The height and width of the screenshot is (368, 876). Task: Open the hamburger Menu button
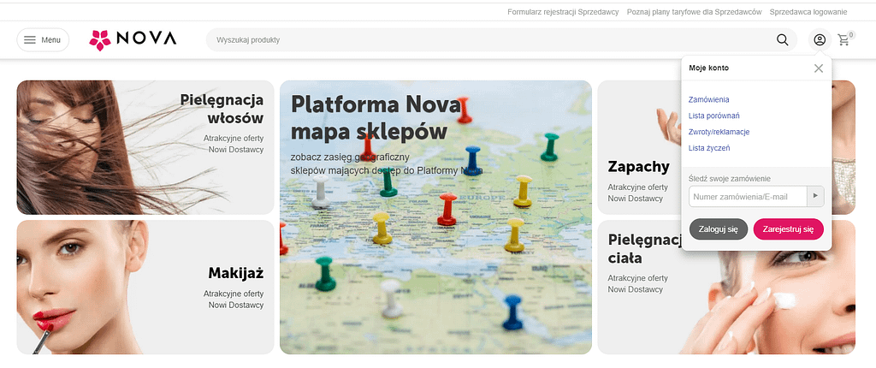pyautogui.click(x=43, y=39)
